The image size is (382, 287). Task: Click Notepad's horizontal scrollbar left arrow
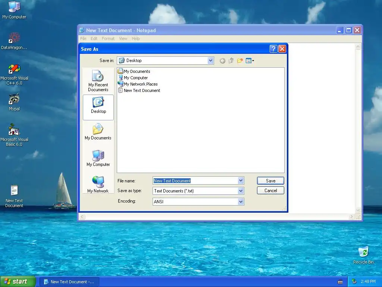[82, 217]
